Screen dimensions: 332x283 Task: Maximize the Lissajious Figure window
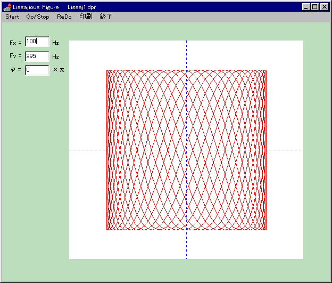(x=315, y=7)
